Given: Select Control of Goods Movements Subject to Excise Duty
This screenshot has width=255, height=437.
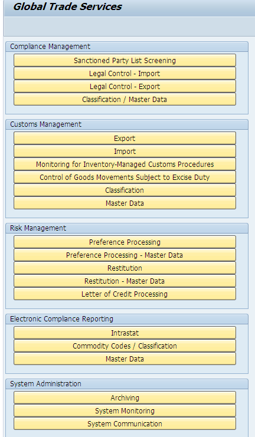Looking at the screenshot, I should point(125,178).
